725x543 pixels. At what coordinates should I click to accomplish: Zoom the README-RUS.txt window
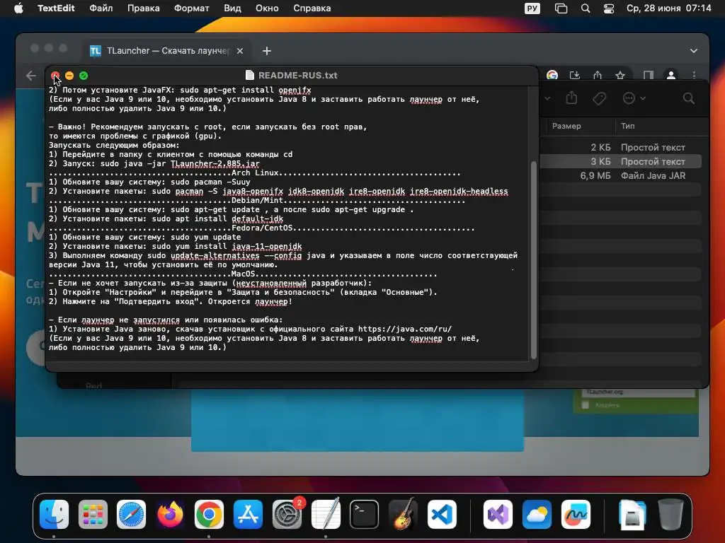(84, 75)
